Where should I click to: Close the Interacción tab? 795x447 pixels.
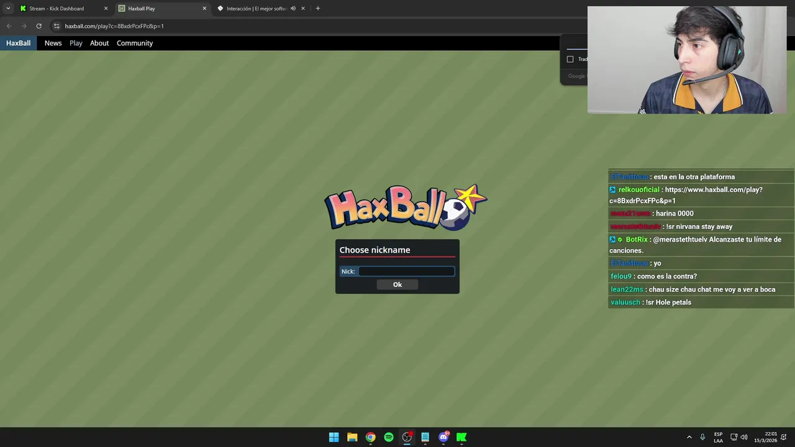pos(303,9)
